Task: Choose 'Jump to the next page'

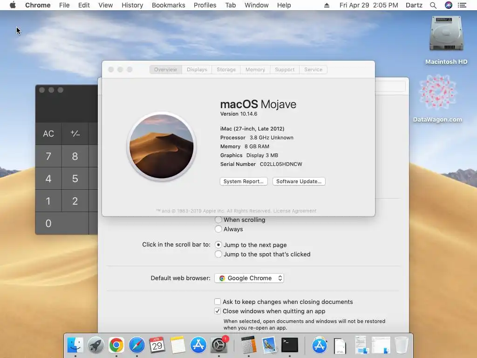Action: [x=218, y=245]
